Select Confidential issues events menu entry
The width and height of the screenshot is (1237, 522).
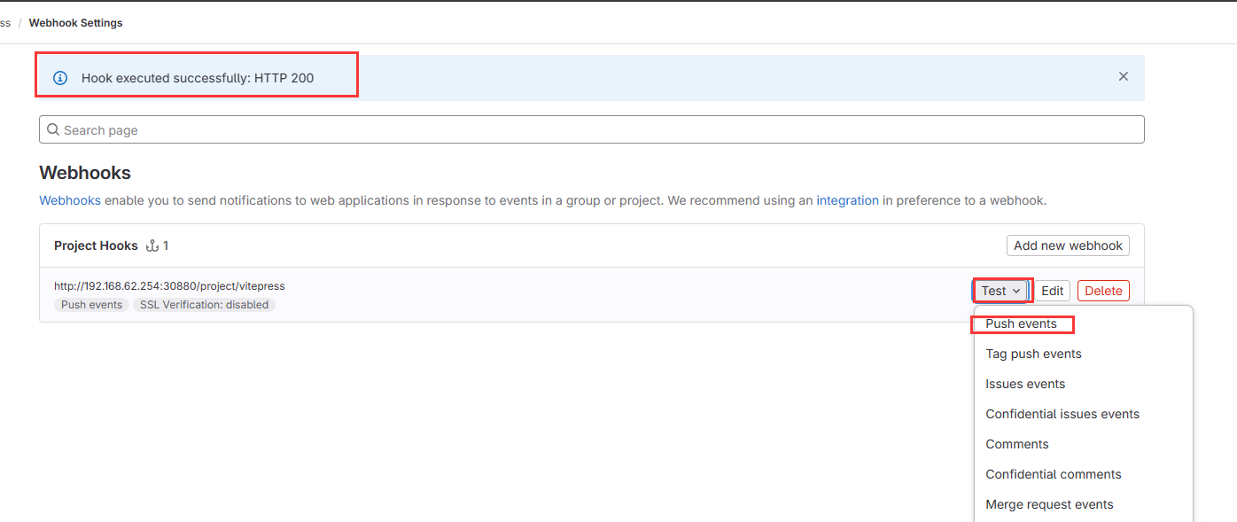tap(1062, 414)
